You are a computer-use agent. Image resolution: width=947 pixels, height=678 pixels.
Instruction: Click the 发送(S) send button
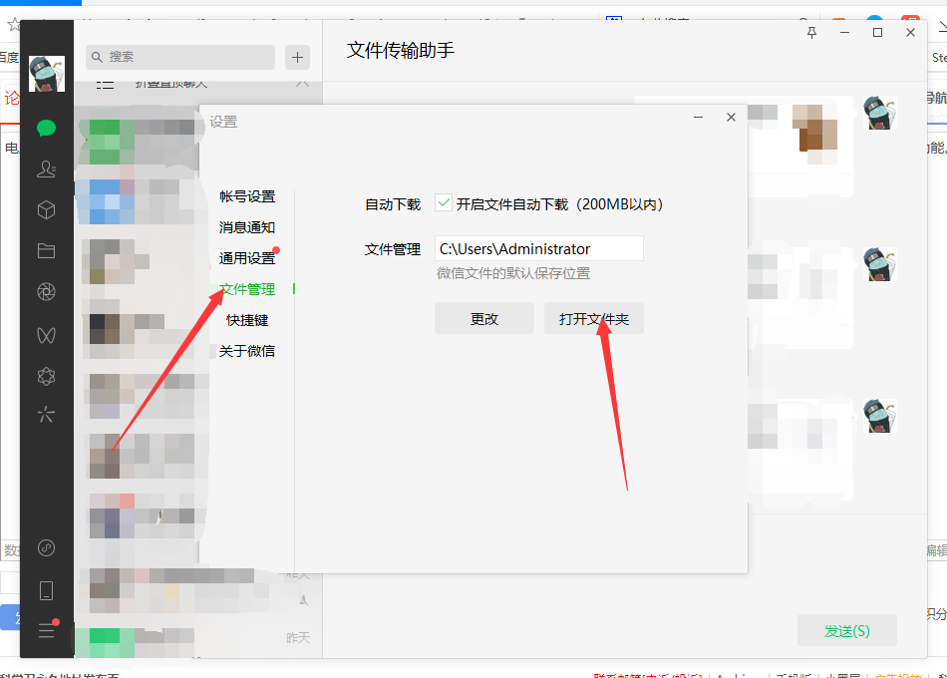click(846, 631)
